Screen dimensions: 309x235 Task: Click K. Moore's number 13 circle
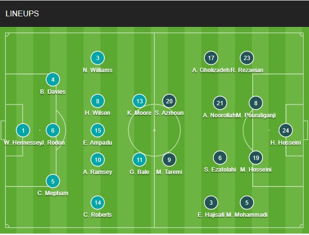(x=139, y=101)
